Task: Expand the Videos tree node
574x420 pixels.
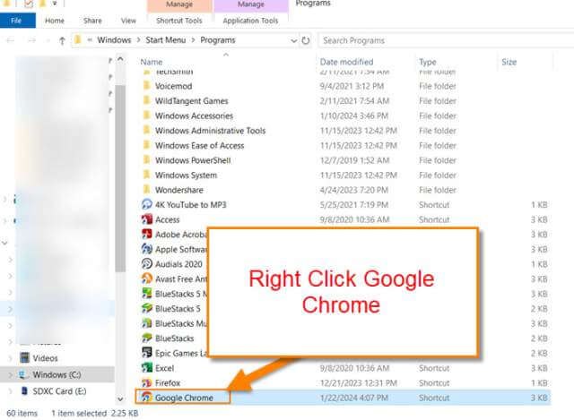Action: [x=10, y=358]
